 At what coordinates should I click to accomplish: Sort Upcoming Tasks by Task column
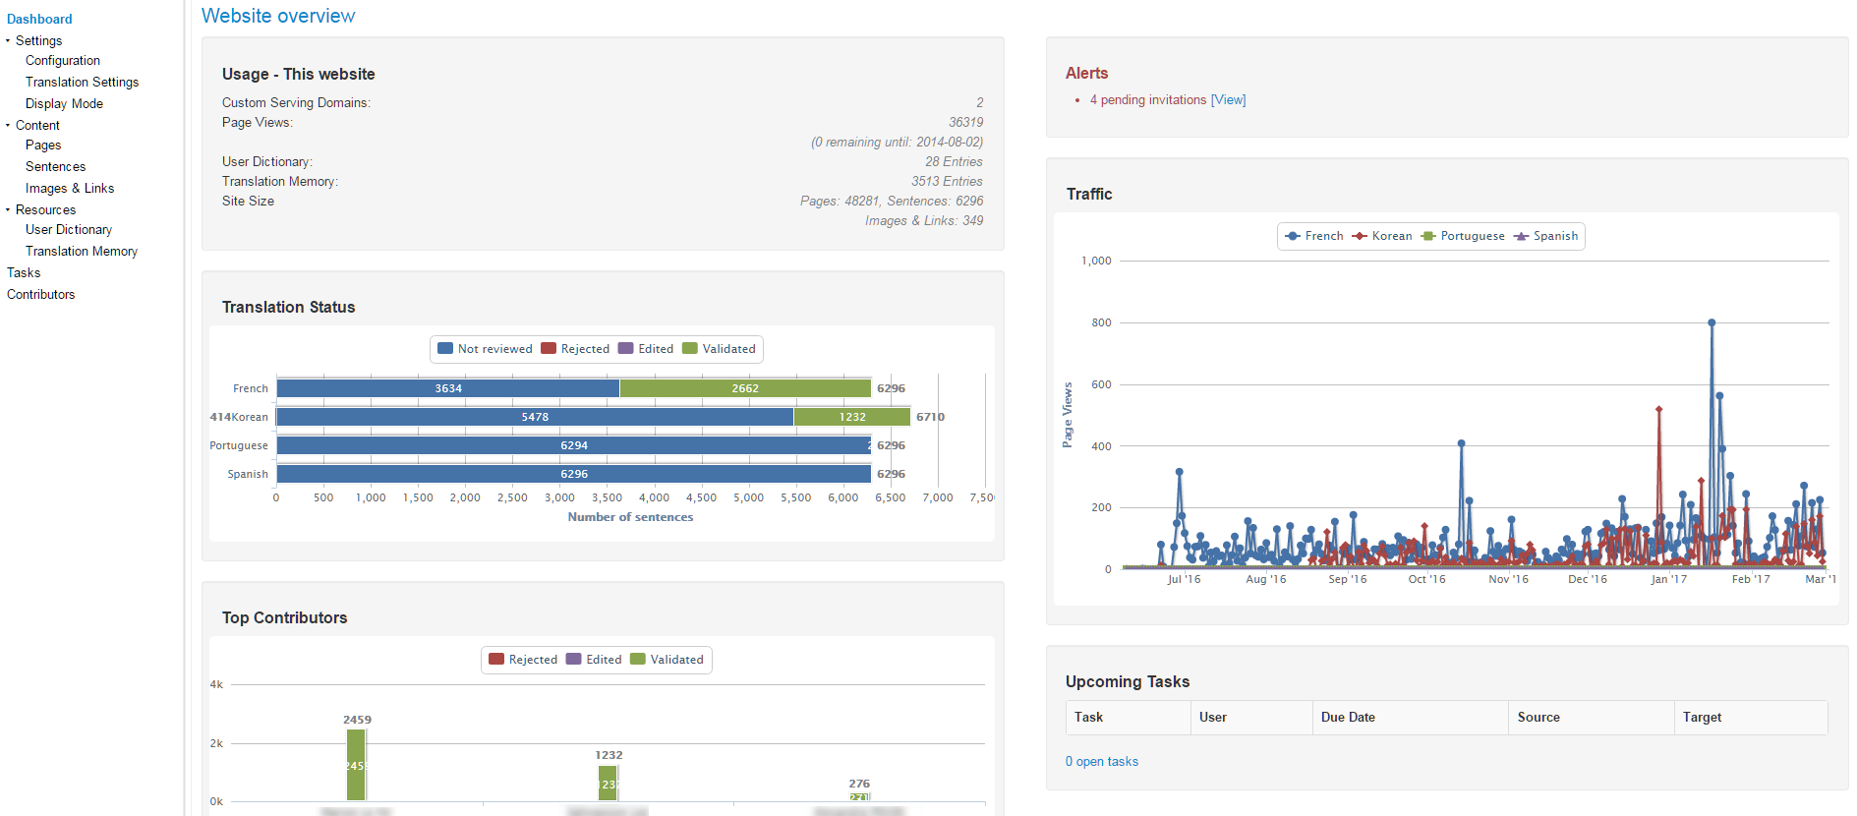coord(1129,718)
